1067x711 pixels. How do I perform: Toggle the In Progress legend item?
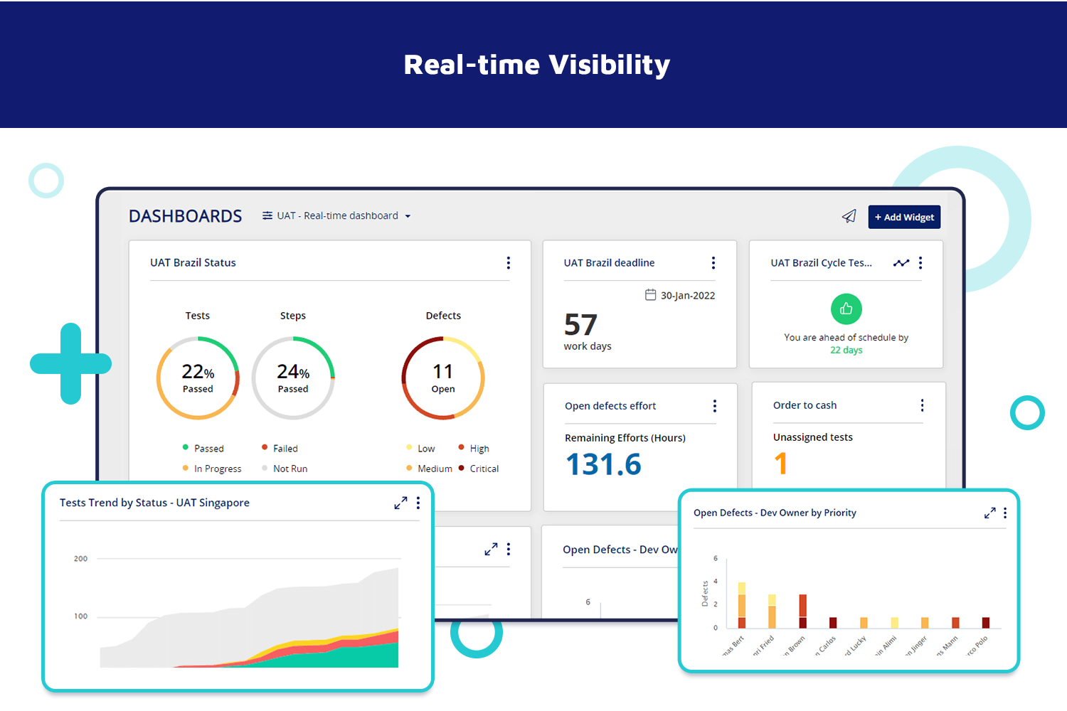point(212,469)
